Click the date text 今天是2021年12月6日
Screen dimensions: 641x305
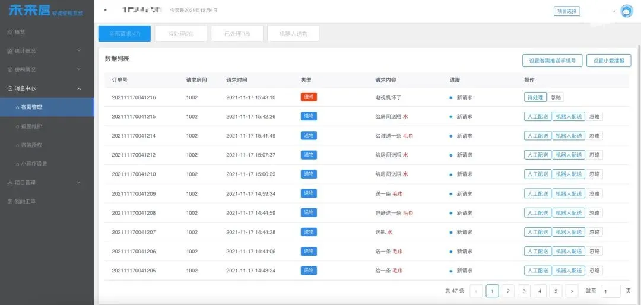point(193,11)
